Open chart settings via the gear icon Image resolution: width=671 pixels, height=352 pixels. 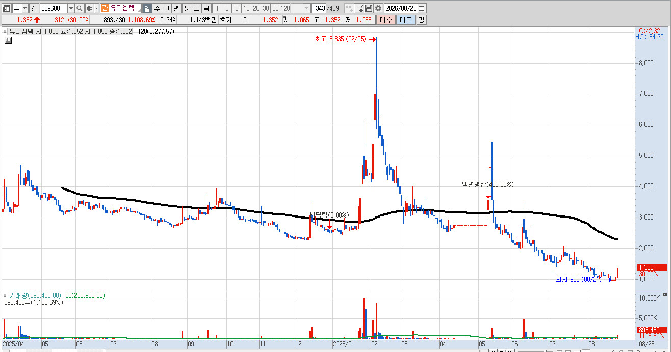(x=378, y=8)
